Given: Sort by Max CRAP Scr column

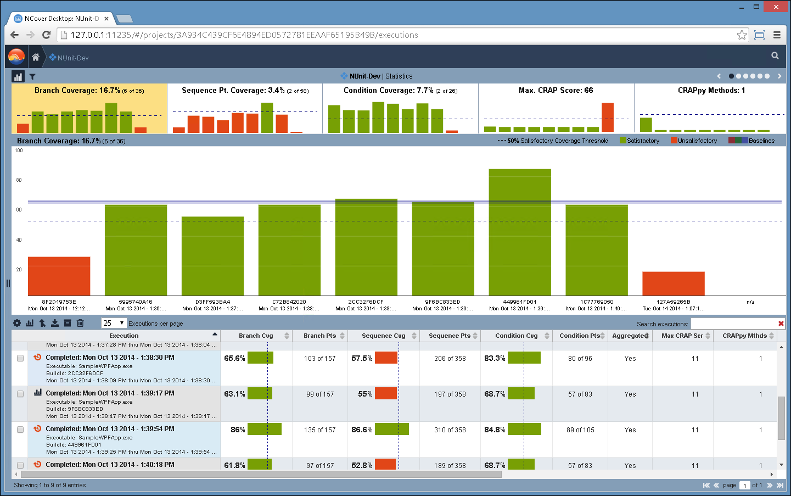Looking at the screenshot, I should [x=682, y=336].
